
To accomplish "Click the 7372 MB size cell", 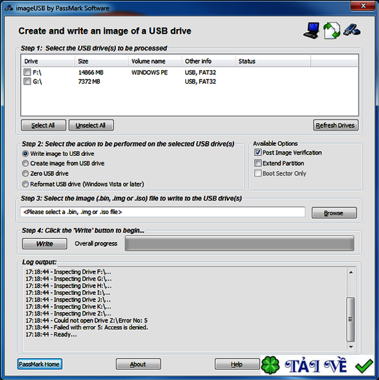I will click(89, 81).
